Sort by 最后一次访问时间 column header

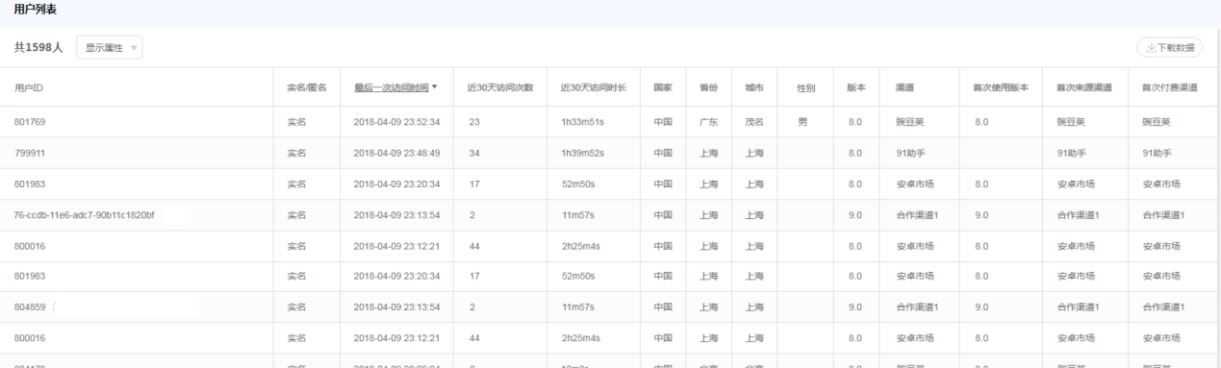(394, 87)
